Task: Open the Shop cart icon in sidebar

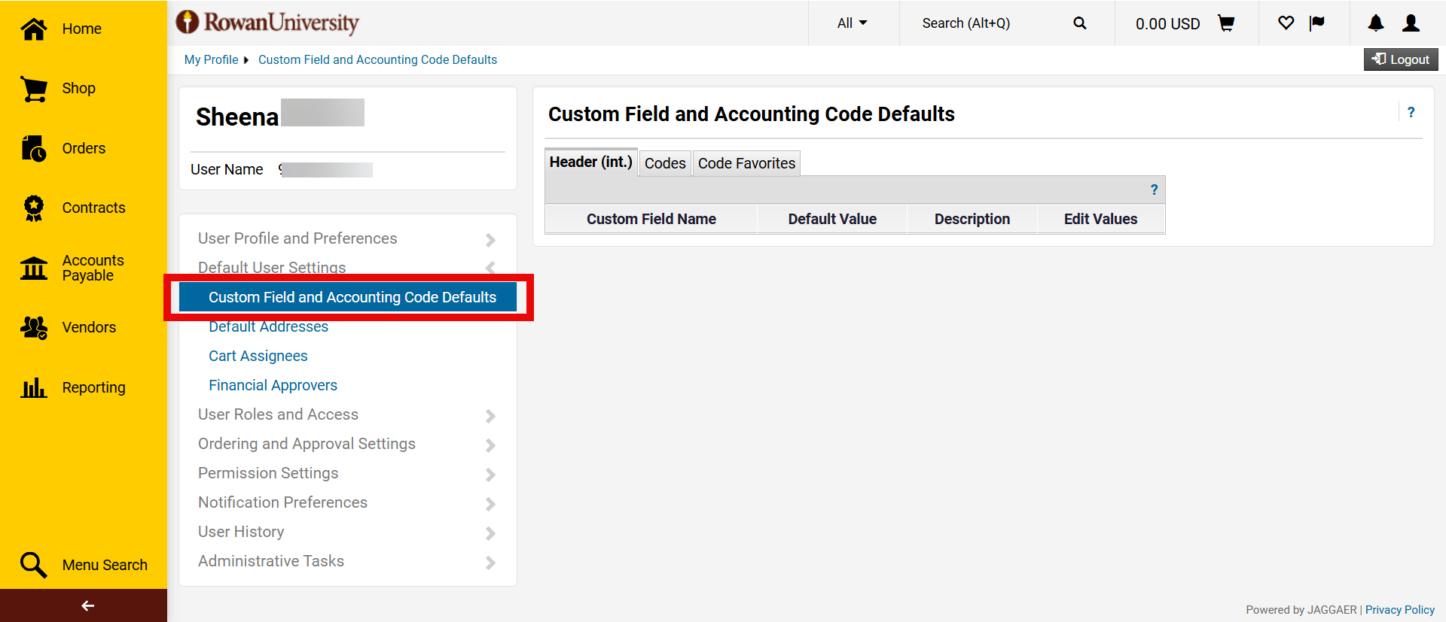Action: 34,89
